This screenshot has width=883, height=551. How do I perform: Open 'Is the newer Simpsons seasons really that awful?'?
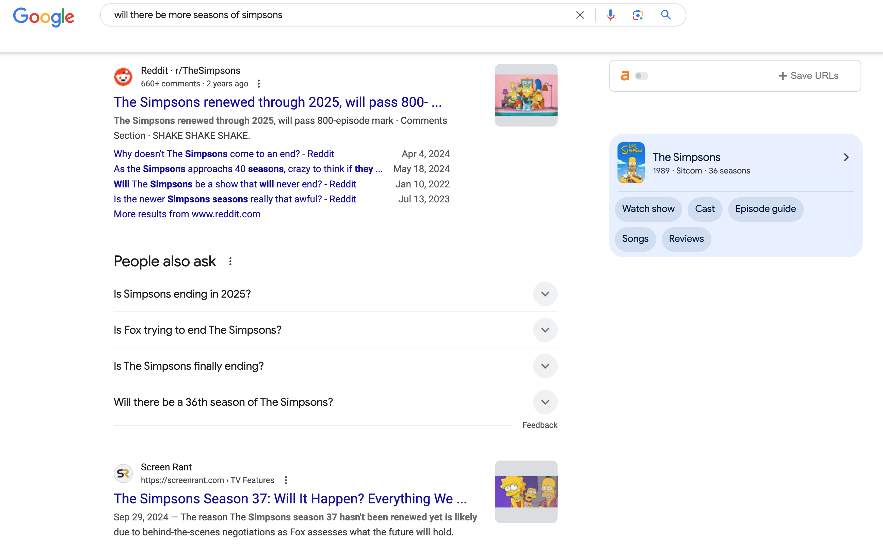point(235,199)
